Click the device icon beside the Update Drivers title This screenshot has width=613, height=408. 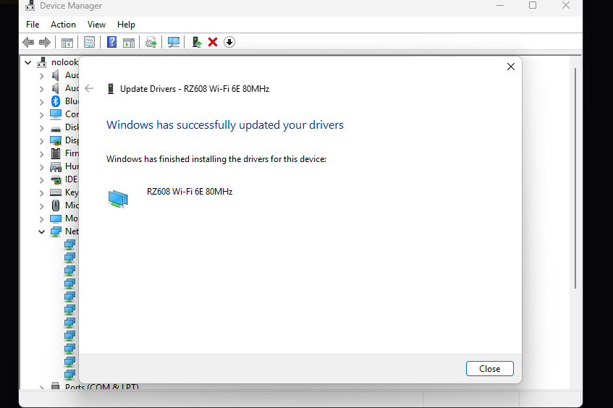pyautogui.click(x=111, y=89)
